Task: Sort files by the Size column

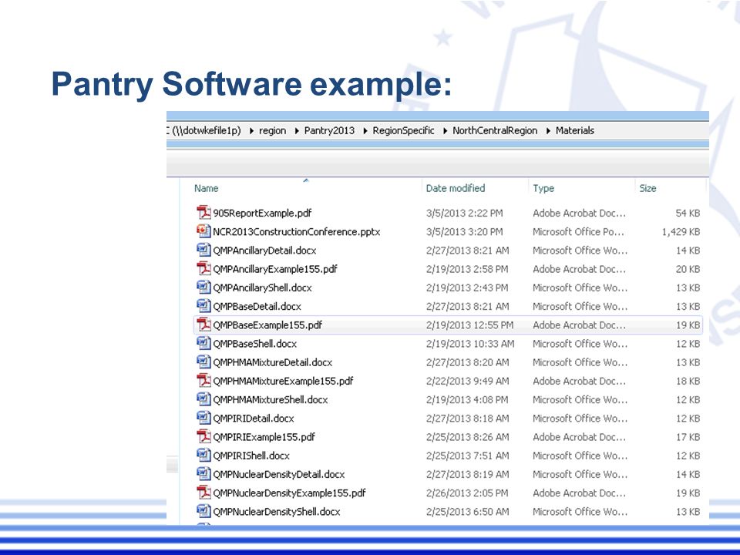Action: pyautogui.click(x=647, y=188)
